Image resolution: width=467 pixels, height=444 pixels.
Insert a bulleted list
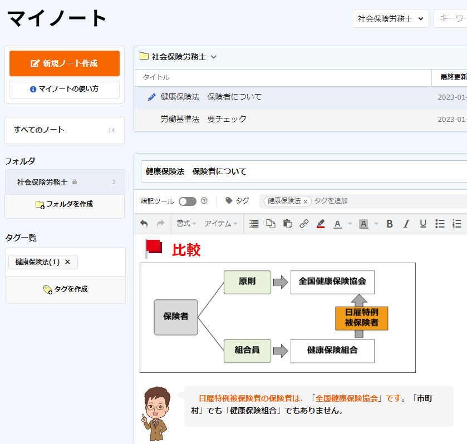click(440, 224)
